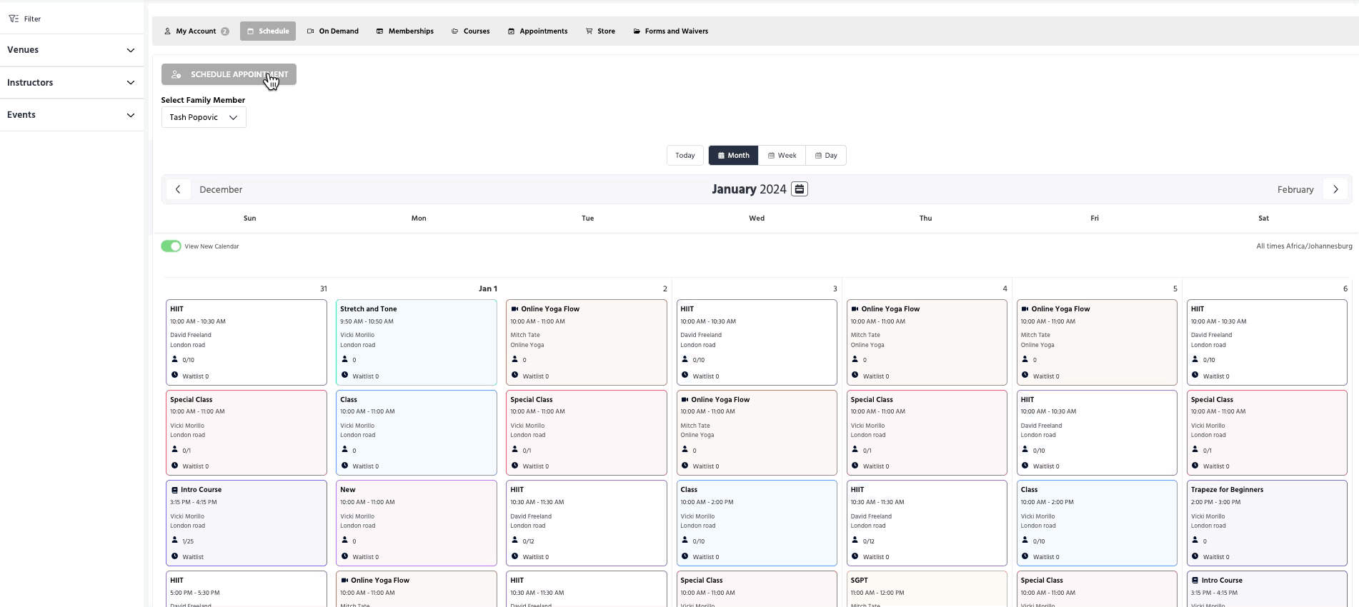Click video camera icon on Tuesday Online Yoga Flow
This screenshot has height=607, width=1359.
[514, 309]
